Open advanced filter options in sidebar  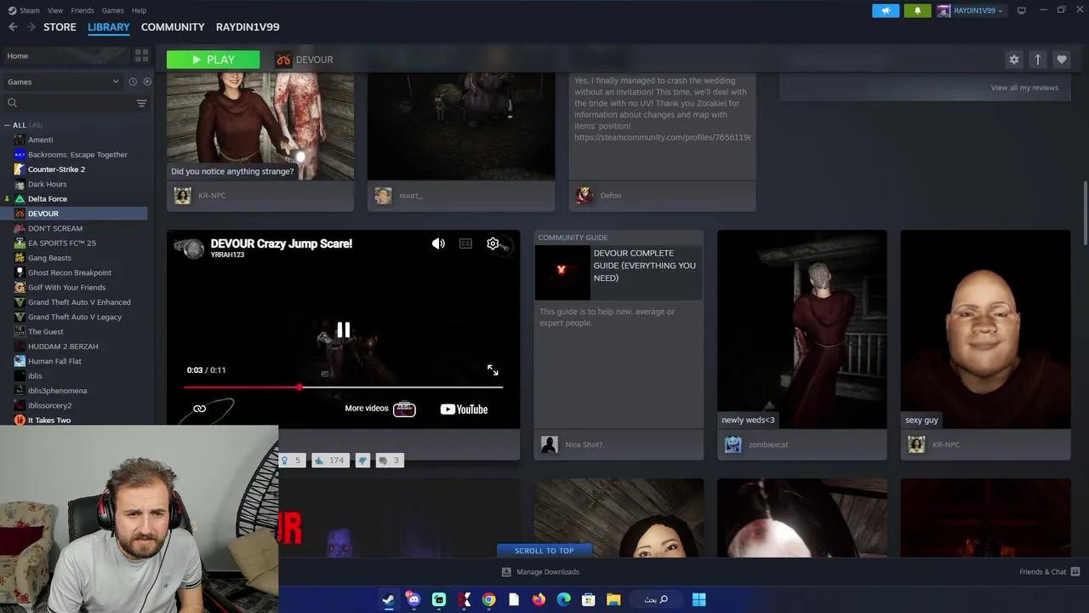(141, 103)
